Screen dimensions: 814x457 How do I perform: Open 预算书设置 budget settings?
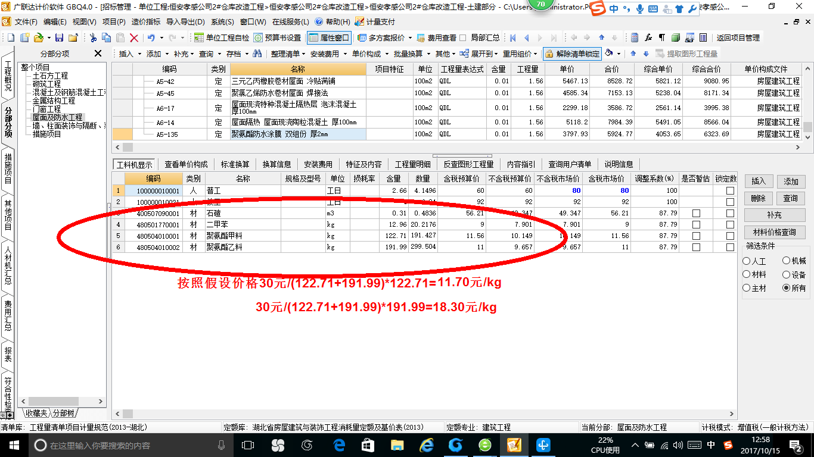click(x=277, y=37)
